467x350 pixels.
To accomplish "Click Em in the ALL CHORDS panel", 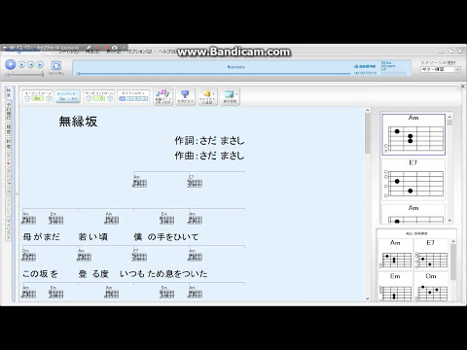I will pyautogui.click(x=395, y=287).
